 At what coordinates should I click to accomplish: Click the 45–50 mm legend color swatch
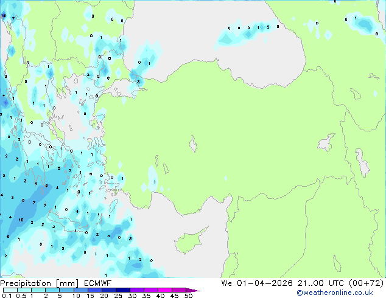(x=179, y=290)
